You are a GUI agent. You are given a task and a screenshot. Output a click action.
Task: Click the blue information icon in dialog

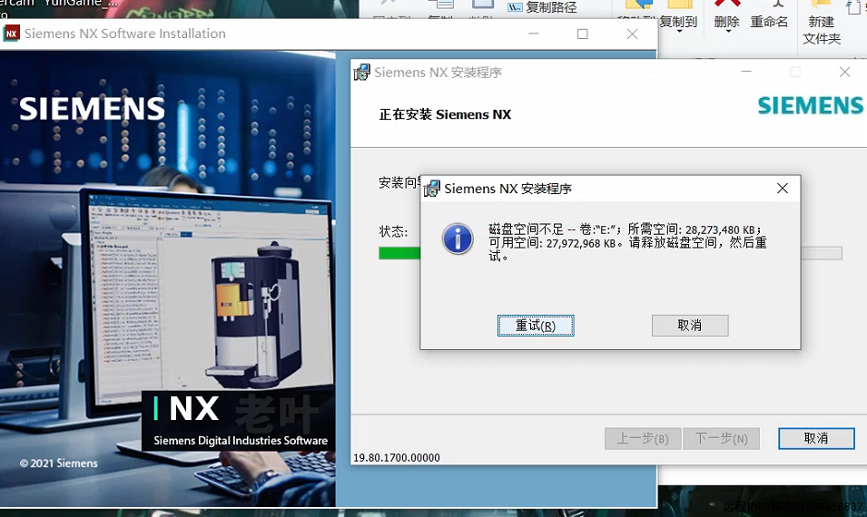(x=458, y=239)
